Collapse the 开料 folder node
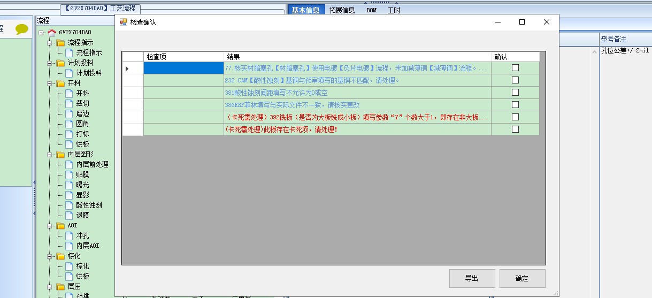 [50, 83]
